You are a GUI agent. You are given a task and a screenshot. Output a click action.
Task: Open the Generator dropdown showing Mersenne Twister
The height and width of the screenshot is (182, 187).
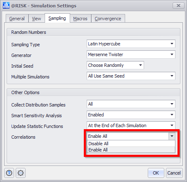coord(131,54)
